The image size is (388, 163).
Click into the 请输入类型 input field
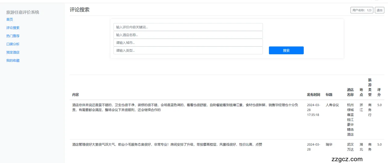[x=188, y=50]
